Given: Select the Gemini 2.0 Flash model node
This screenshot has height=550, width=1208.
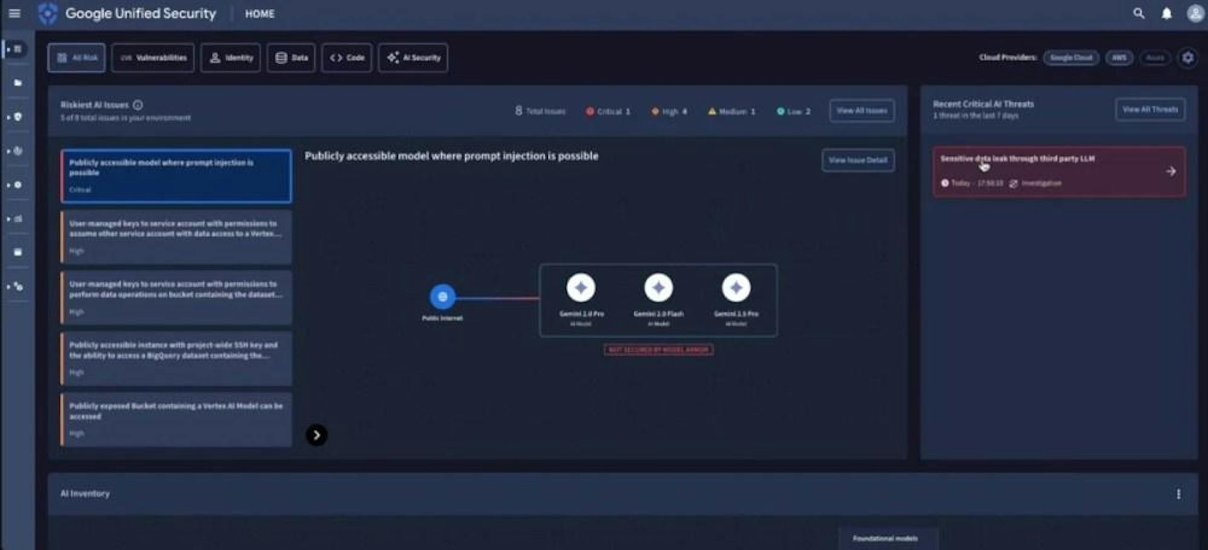Looking at the screenshot, I should (658, 287).
